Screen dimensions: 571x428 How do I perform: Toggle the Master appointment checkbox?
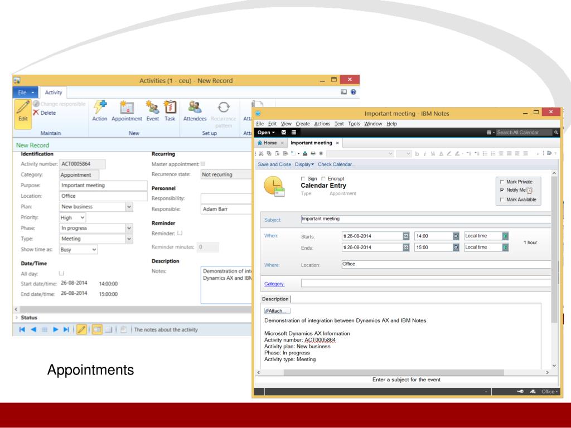(203, 164)
